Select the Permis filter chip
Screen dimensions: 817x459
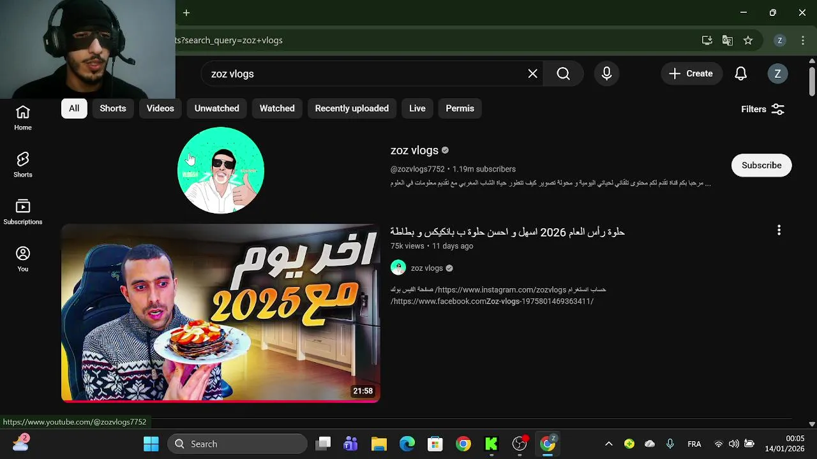tap(460, 108)
